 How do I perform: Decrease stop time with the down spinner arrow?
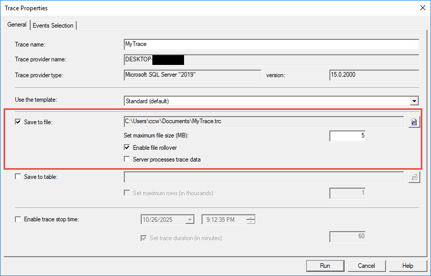(x=251, y=222)
